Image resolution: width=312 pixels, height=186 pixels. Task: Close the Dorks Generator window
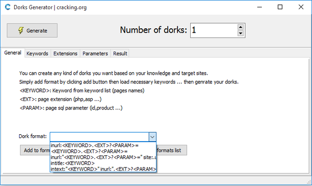[301, 7]
